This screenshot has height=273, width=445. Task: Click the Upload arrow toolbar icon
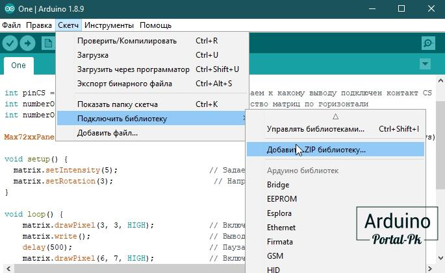coord(27,43)
